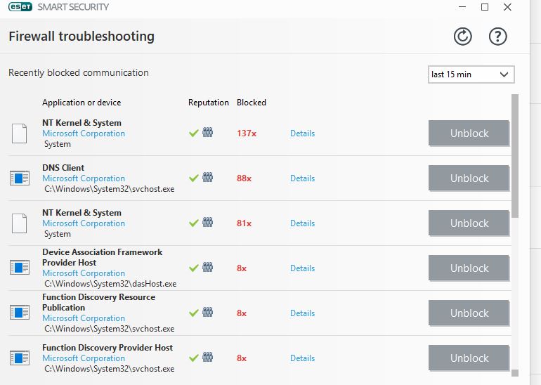Screen dimensions: 541x385
Task: Click the vertical scrollbar thumb
Action: point(515,155)
